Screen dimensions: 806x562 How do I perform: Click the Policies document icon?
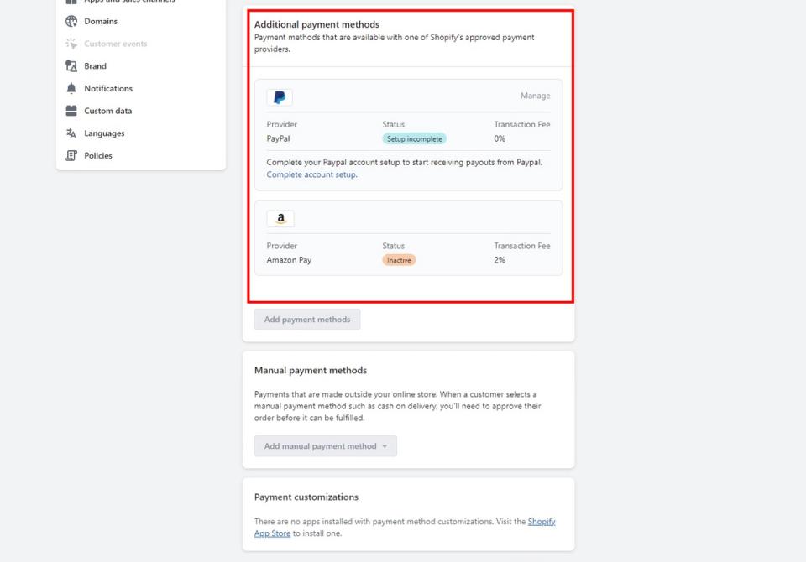click(71, 155)
